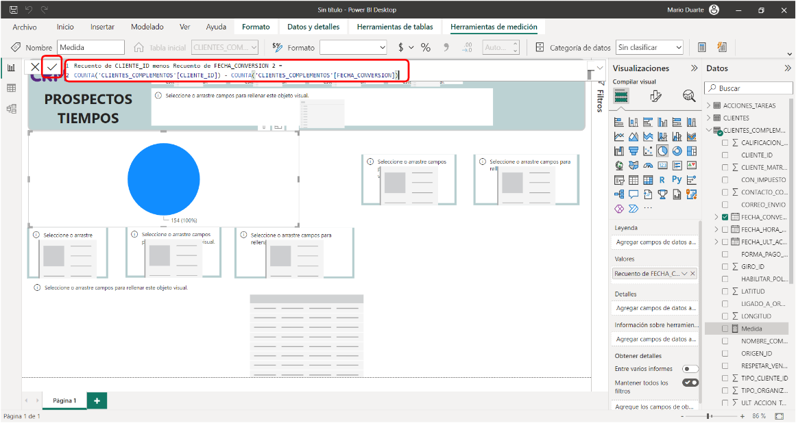Open the Modelado ribbon tab
Viewport: 796px width, 423px height.
point(147,27)
